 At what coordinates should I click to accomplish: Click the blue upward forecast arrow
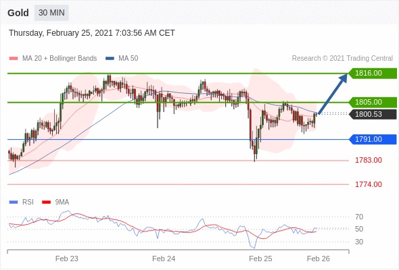coord(333,93)
